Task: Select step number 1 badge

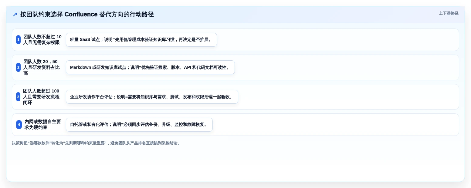Action: point(19,40)
